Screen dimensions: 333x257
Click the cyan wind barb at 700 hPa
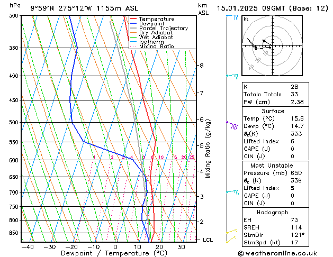(x=232, y=192)
